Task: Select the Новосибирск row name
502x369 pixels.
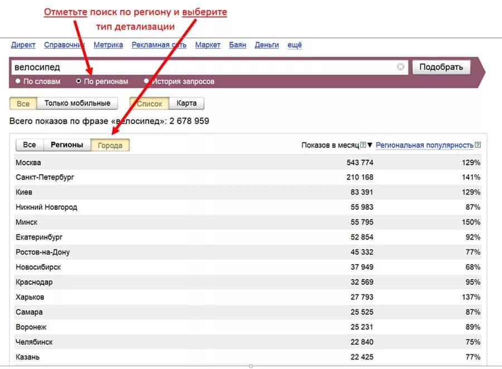Action: coord(38,267)
